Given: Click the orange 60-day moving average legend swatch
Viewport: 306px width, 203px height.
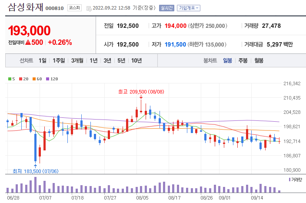Looking at the screenshot, I should [34, 79].
